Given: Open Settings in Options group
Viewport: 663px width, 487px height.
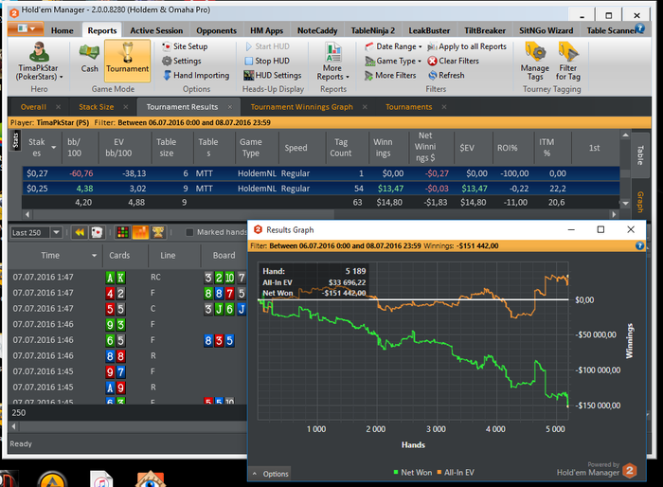Looking at the screenshot, I should click(x=182, y=61).
